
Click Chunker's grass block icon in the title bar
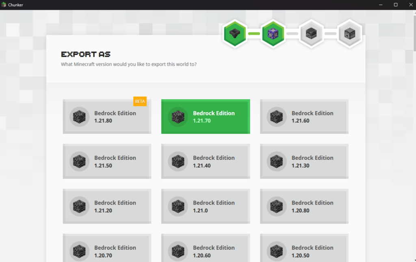click(x=4, y=4)
